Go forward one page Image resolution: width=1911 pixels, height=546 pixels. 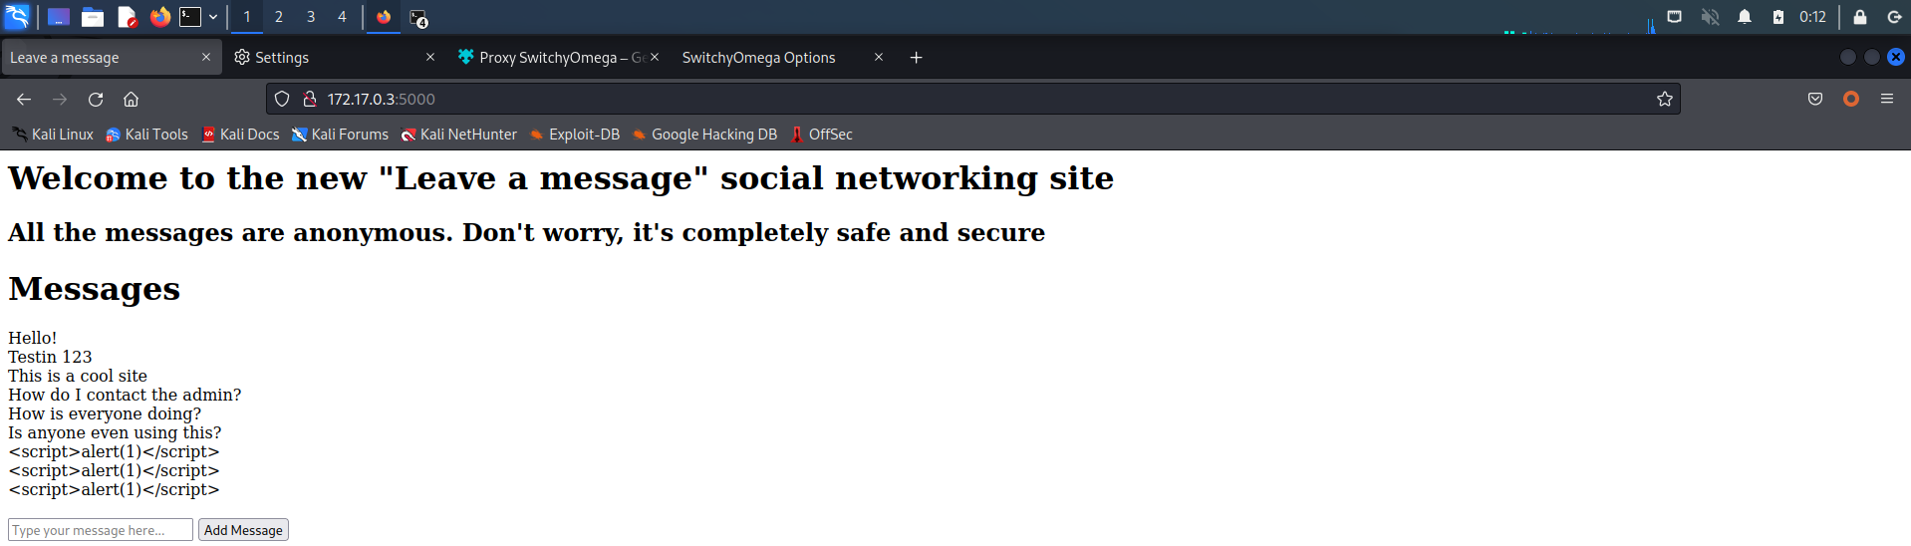(x=60, y=99)
